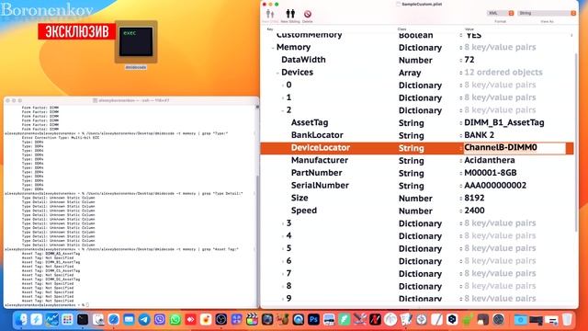This screenshot has height=331, width=588.
Task: Click the value AAA000000002
Action: [495, 186]
